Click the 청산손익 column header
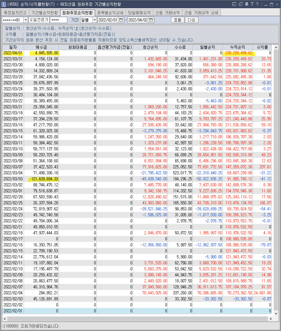Image resolution: width=281 pixels, height=331 pixels. click(150, 47)
